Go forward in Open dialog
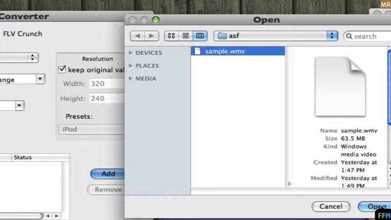 [152, 36]
